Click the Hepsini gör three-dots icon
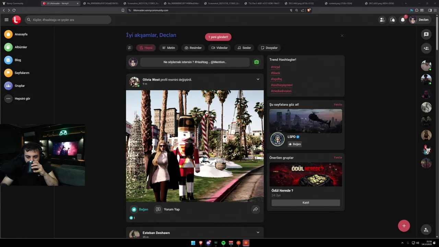Screen dimensions: 439x247 point(8,98)
